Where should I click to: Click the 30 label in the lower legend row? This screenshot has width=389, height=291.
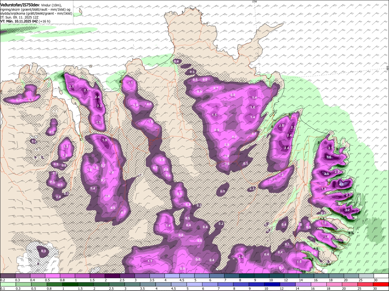375,289
